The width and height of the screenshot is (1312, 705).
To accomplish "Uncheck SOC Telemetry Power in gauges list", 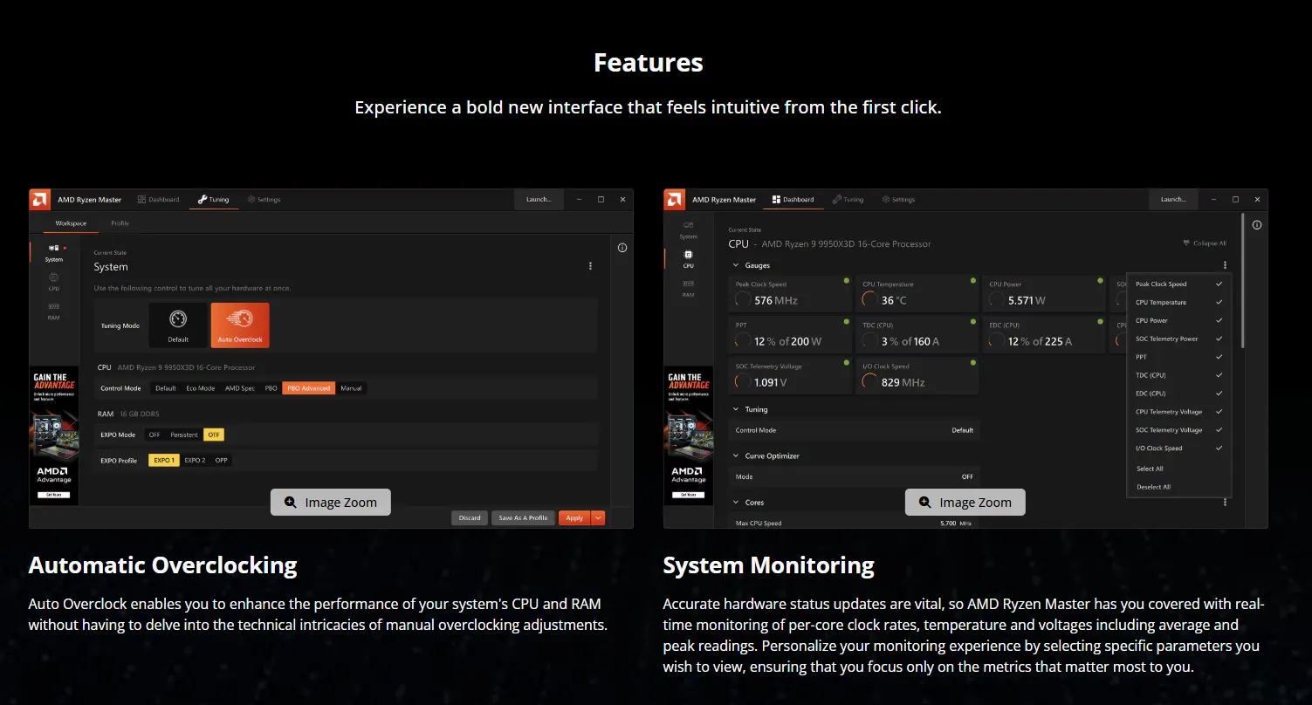I will pyautogui.click(x=1219, y=339).
